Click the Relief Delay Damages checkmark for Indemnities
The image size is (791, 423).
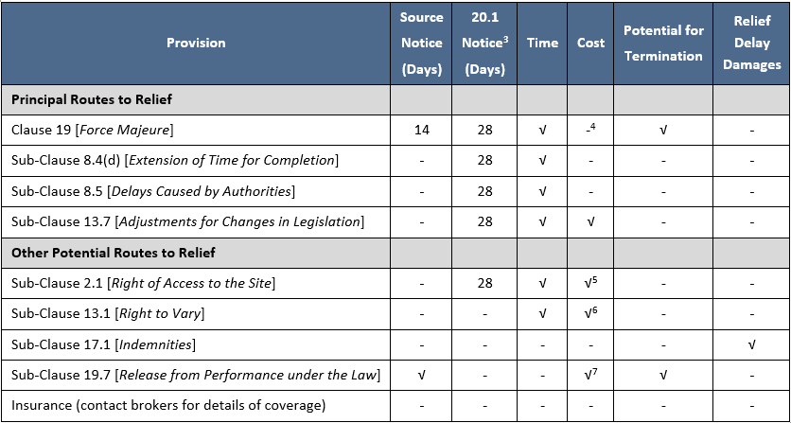pos(751,345)
